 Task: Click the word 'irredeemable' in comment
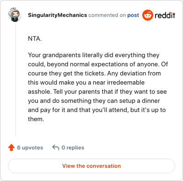coord(126,82)
